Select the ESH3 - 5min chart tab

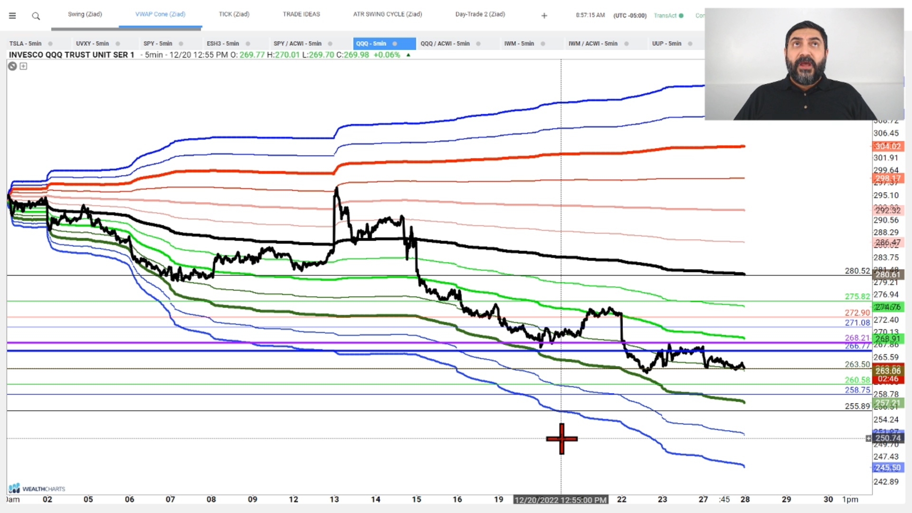(223, 44)
